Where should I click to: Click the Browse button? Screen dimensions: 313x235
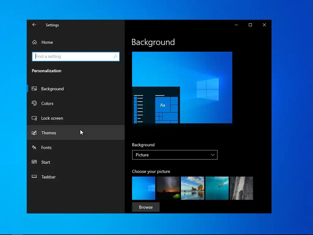pos(146,207)
